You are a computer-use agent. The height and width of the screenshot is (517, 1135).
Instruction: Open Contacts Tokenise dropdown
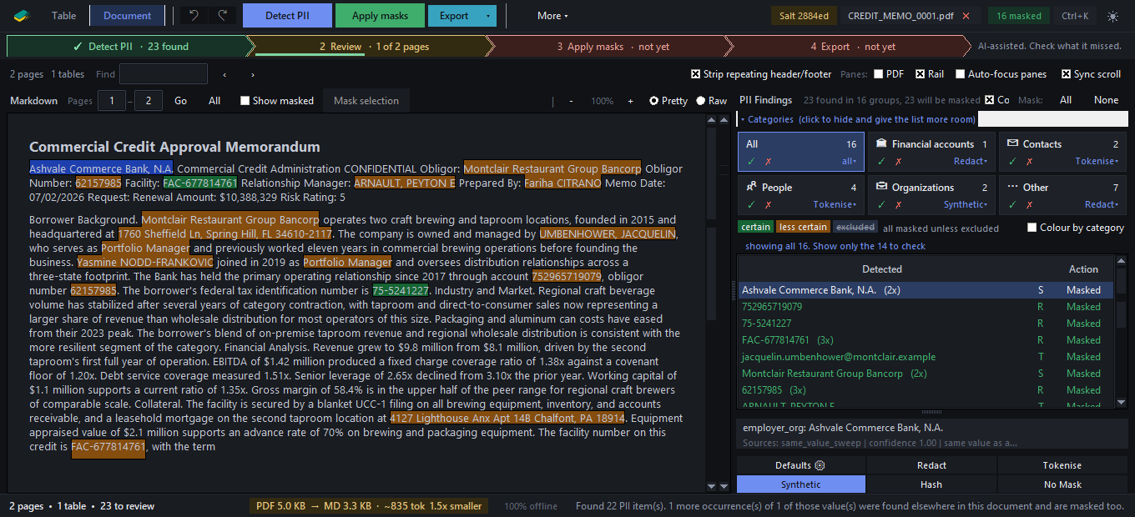click(x=1095, y=161)
